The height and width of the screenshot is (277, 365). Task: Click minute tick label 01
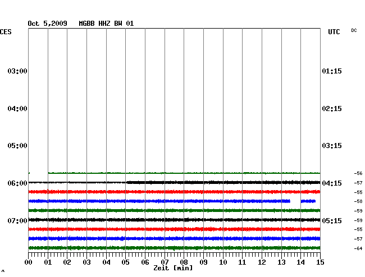tap(48, 262)
